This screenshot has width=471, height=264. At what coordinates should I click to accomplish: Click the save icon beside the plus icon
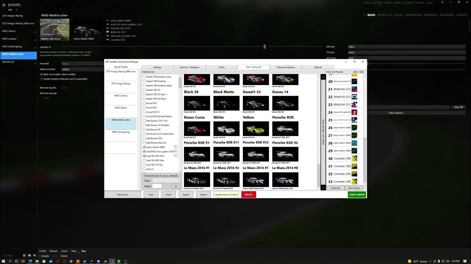29,255
